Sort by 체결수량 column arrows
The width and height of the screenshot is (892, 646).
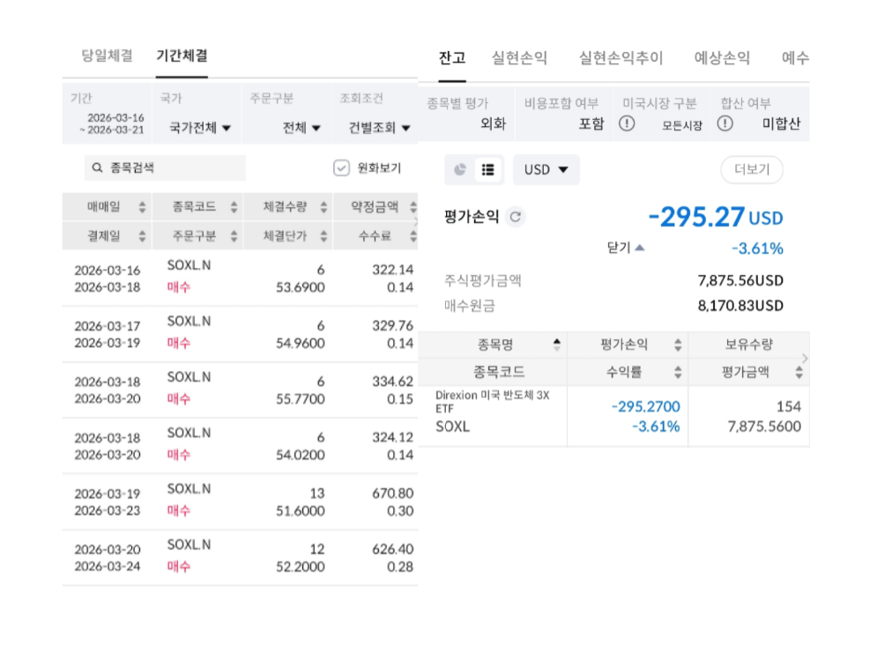coord(323,207)
